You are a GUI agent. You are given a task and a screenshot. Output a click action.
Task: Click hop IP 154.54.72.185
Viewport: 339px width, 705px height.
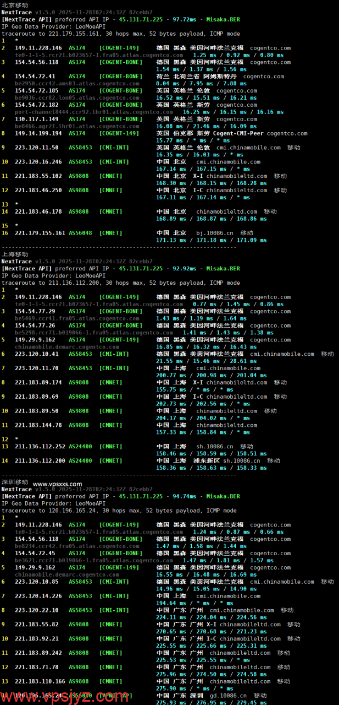37,91
